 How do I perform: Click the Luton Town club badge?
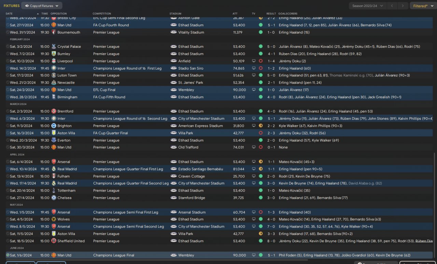click(x=54, y=75)
